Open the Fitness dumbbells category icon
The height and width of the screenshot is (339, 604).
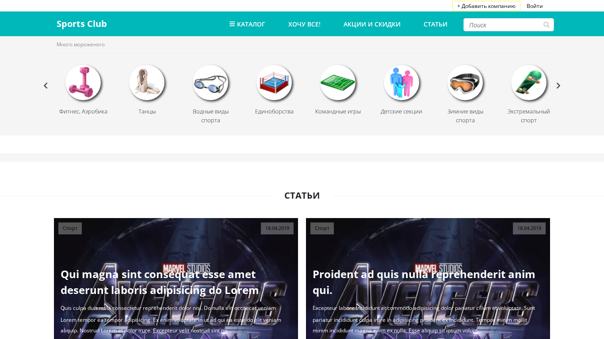[x=83, y=83]
